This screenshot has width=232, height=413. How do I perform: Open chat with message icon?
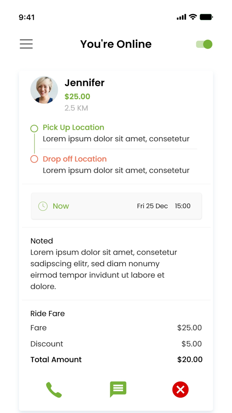click(118, 389)
